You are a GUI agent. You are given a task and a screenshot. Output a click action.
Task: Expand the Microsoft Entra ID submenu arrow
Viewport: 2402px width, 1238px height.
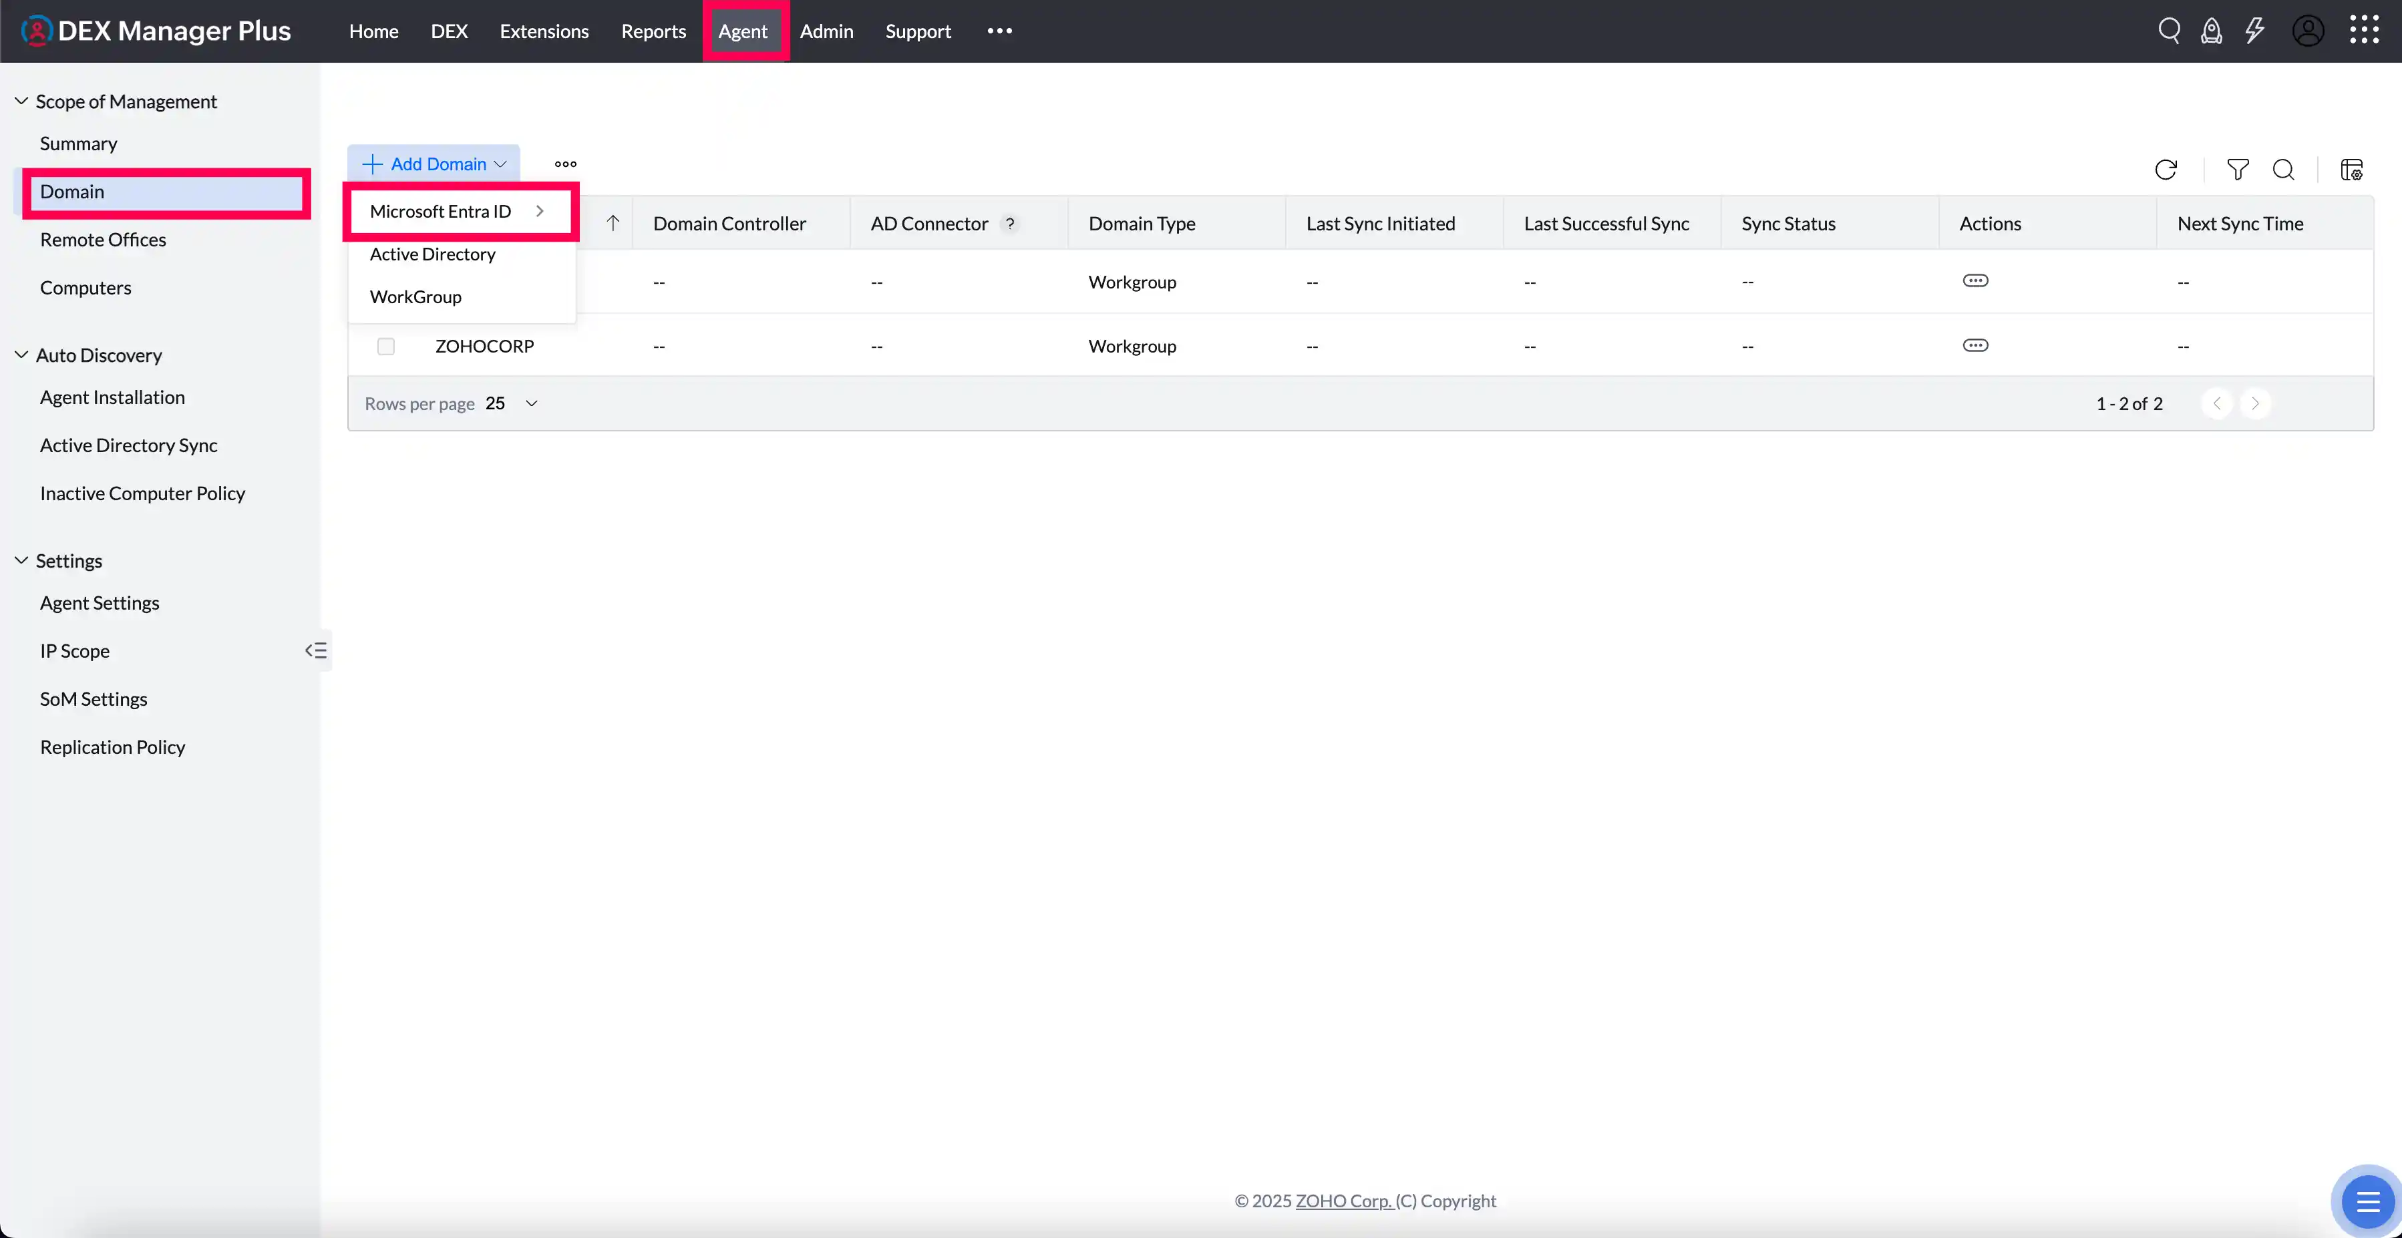pyautogui.click(x=540, y=211)
